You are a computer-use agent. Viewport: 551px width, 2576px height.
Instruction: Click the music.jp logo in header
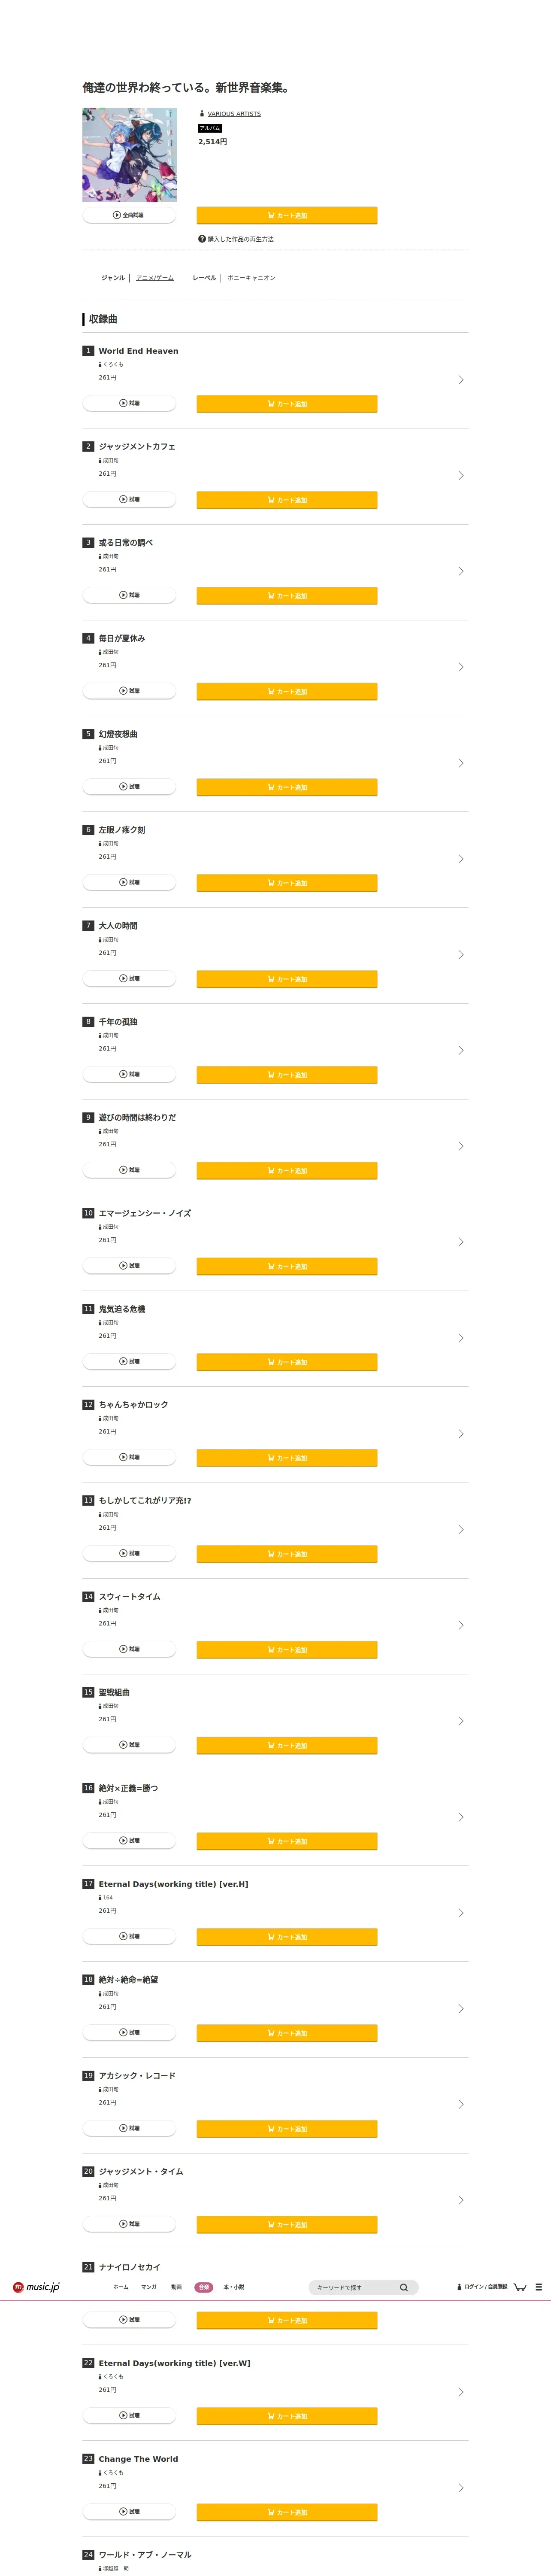(x=36, y=2287)
